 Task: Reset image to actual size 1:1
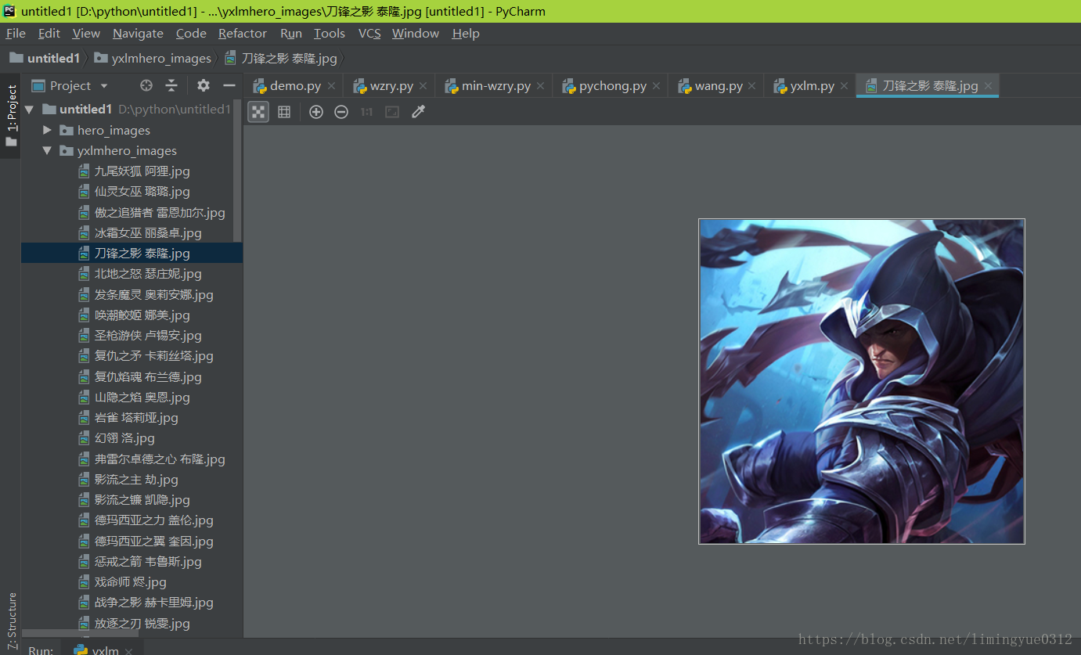coord(366,112)
